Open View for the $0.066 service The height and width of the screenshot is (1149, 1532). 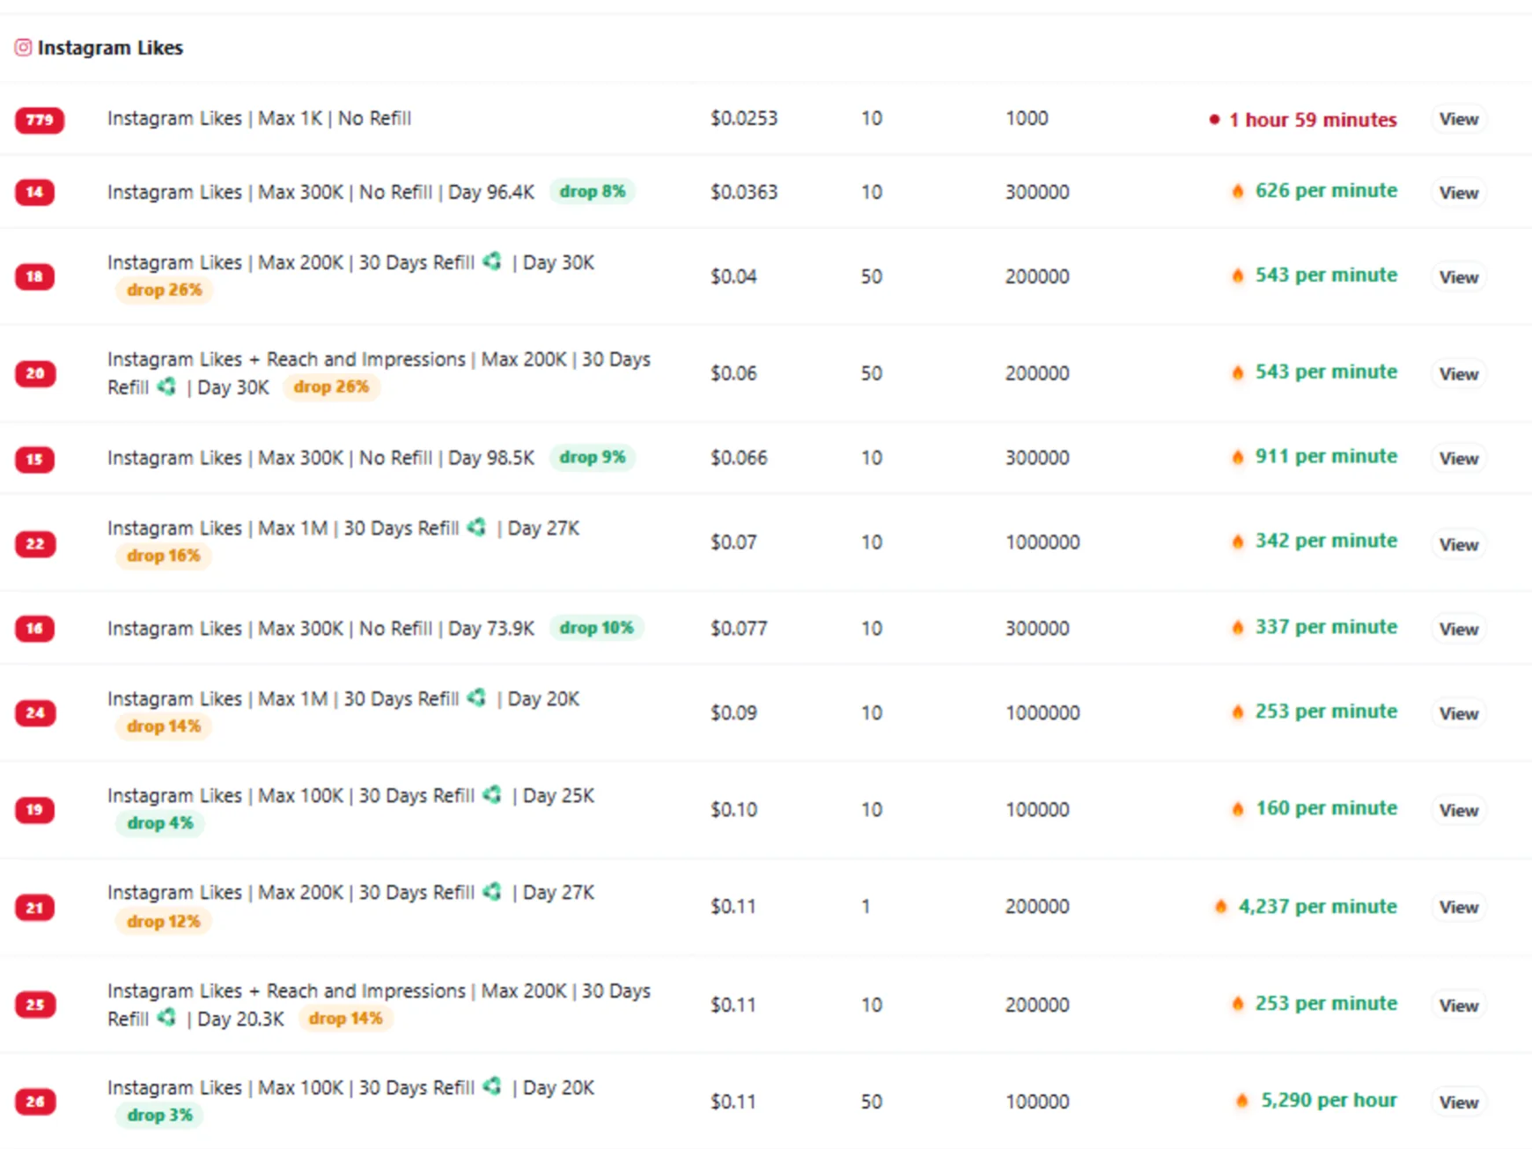click(1459, 459)
